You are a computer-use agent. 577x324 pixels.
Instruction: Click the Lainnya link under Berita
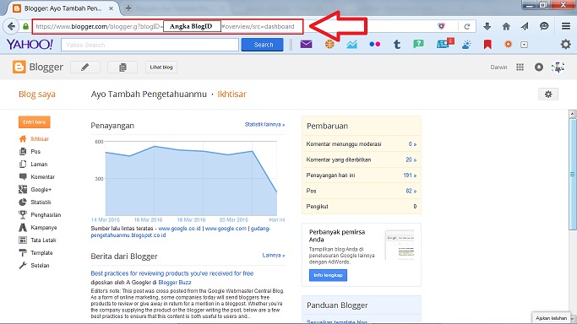274,255
